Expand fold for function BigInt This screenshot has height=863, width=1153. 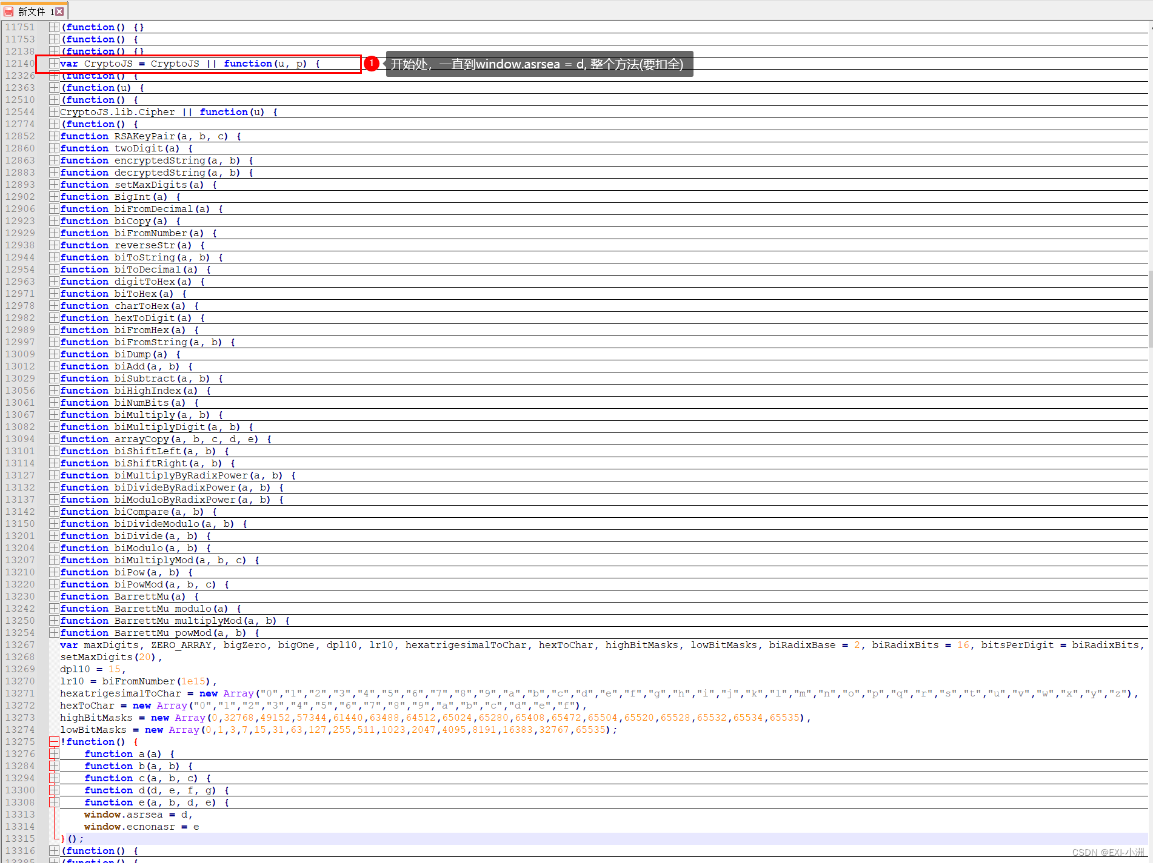(x=54, y=197)
